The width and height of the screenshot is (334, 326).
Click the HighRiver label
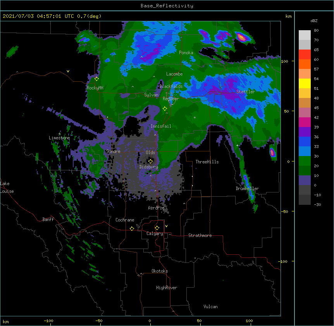(x=167, y=288)
